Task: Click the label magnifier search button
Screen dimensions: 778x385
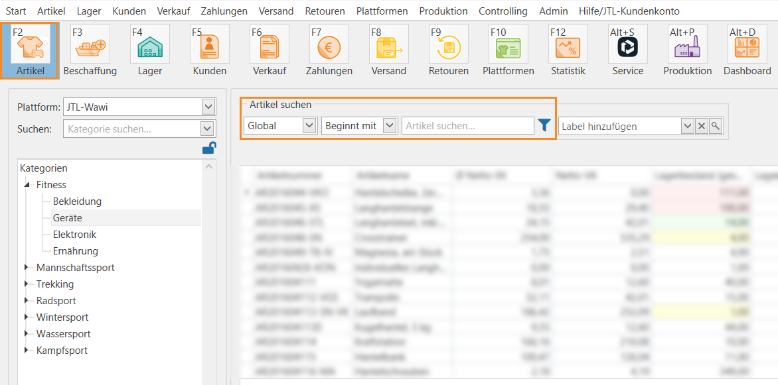Action: pyautogui.click(x=716, y=126)
